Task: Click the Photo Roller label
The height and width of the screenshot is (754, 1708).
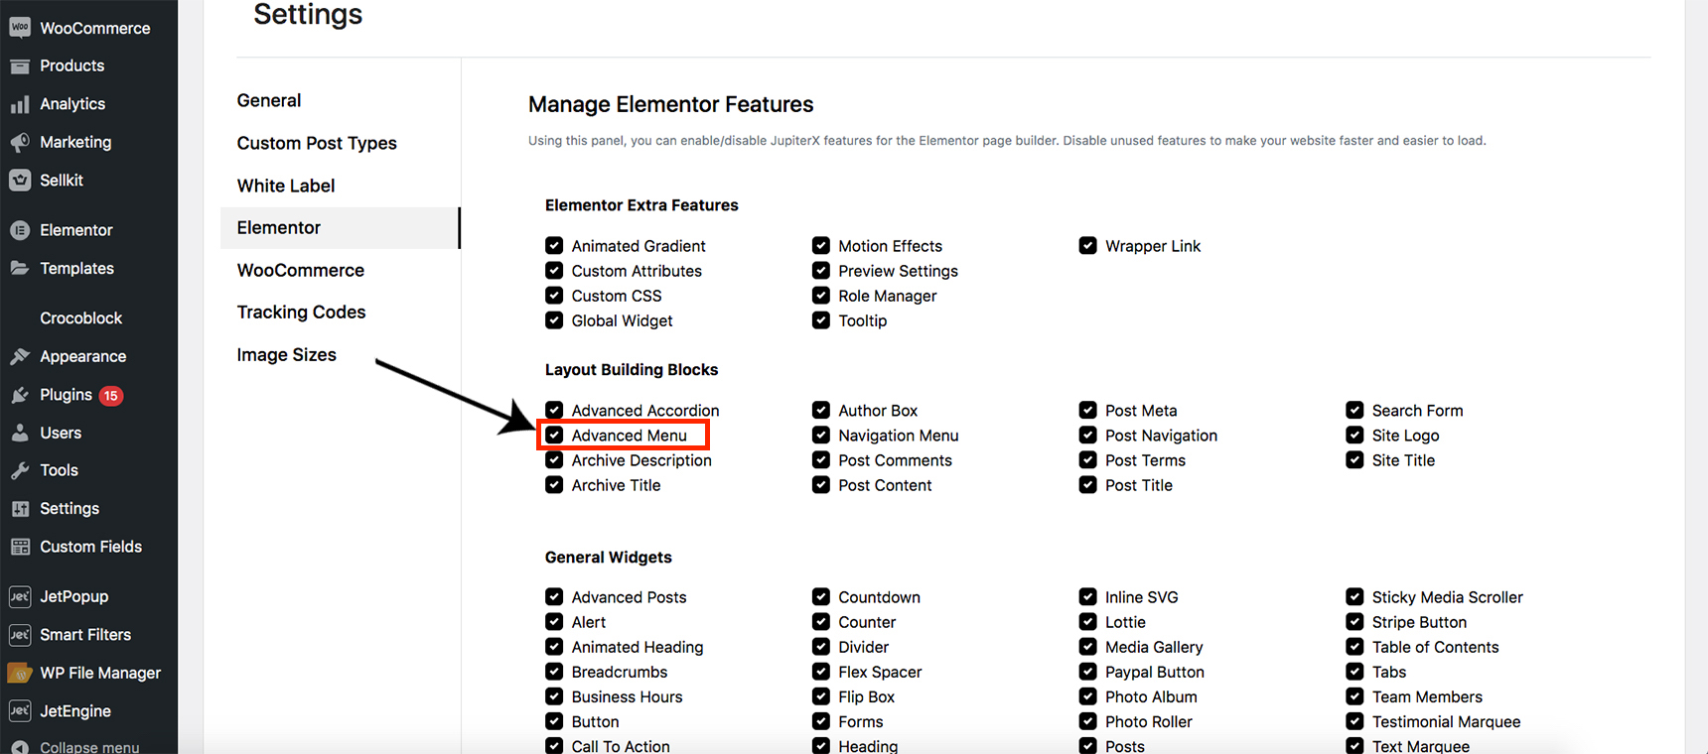Action: pos(1149,721)
